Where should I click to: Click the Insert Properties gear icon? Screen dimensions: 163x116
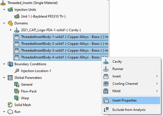[106, 100]
